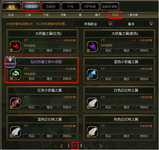Jump to page 3 of items
This screenshot has width=159, height=150.
pos(81,146)
